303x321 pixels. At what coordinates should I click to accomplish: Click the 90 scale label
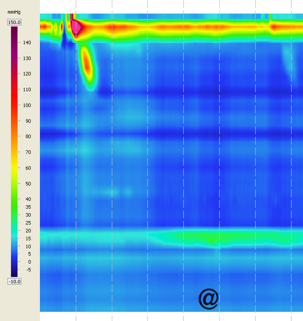pyautogui.click(x=28, y=121)
